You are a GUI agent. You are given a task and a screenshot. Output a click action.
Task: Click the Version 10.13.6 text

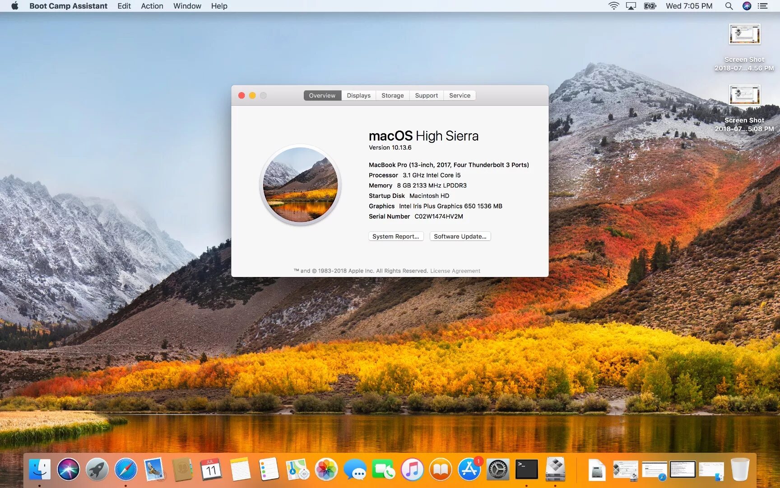point(390,148)
